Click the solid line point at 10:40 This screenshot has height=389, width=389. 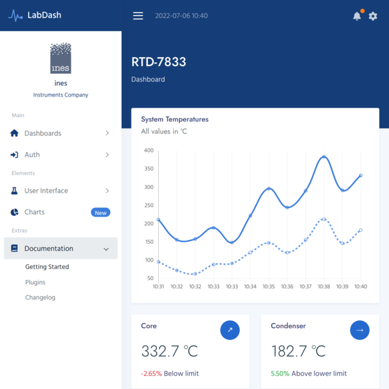click(x=360, y=175)
